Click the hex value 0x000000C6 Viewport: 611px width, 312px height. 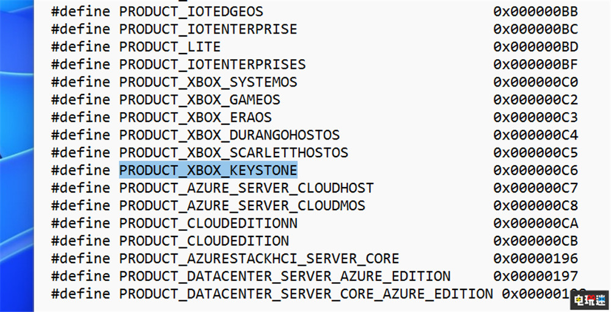(x=536, y=170)
